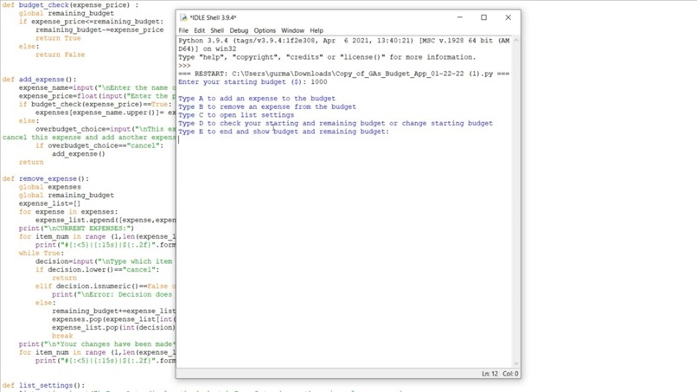Click the empty input line after menu prompt

click(x=345, y=139)
